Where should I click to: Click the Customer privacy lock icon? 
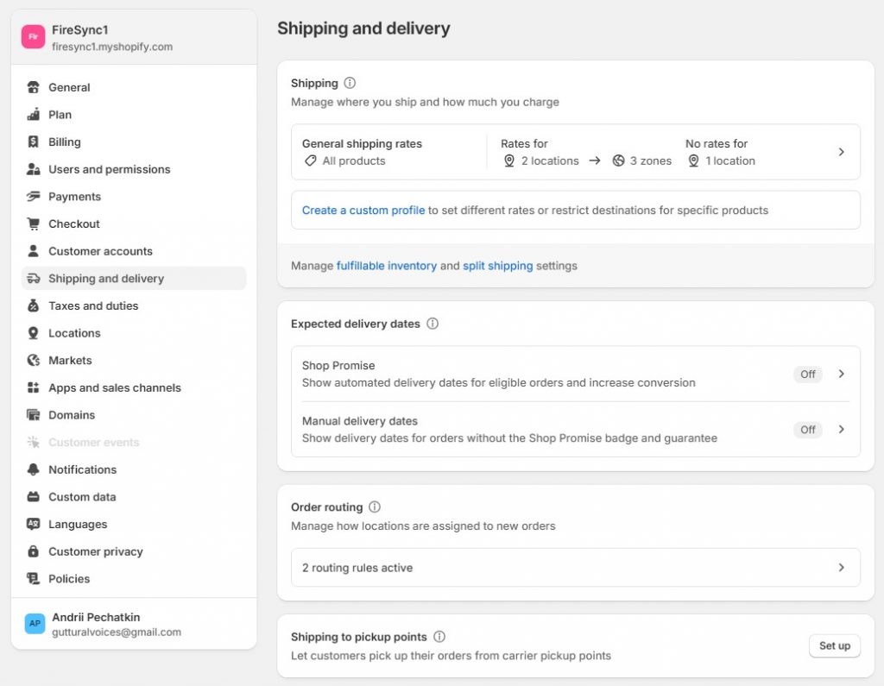(34, 551)
